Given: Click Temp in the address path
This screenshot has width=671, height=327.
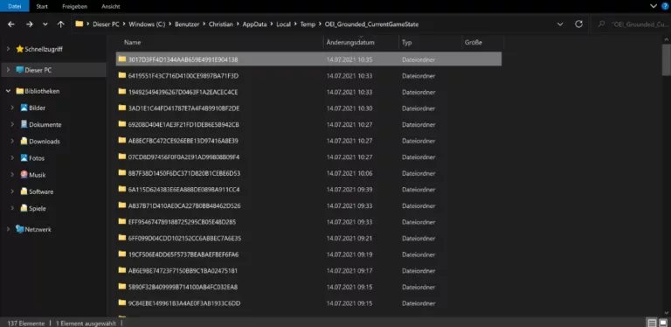Looking at the screenshot, I should point(308,24).
